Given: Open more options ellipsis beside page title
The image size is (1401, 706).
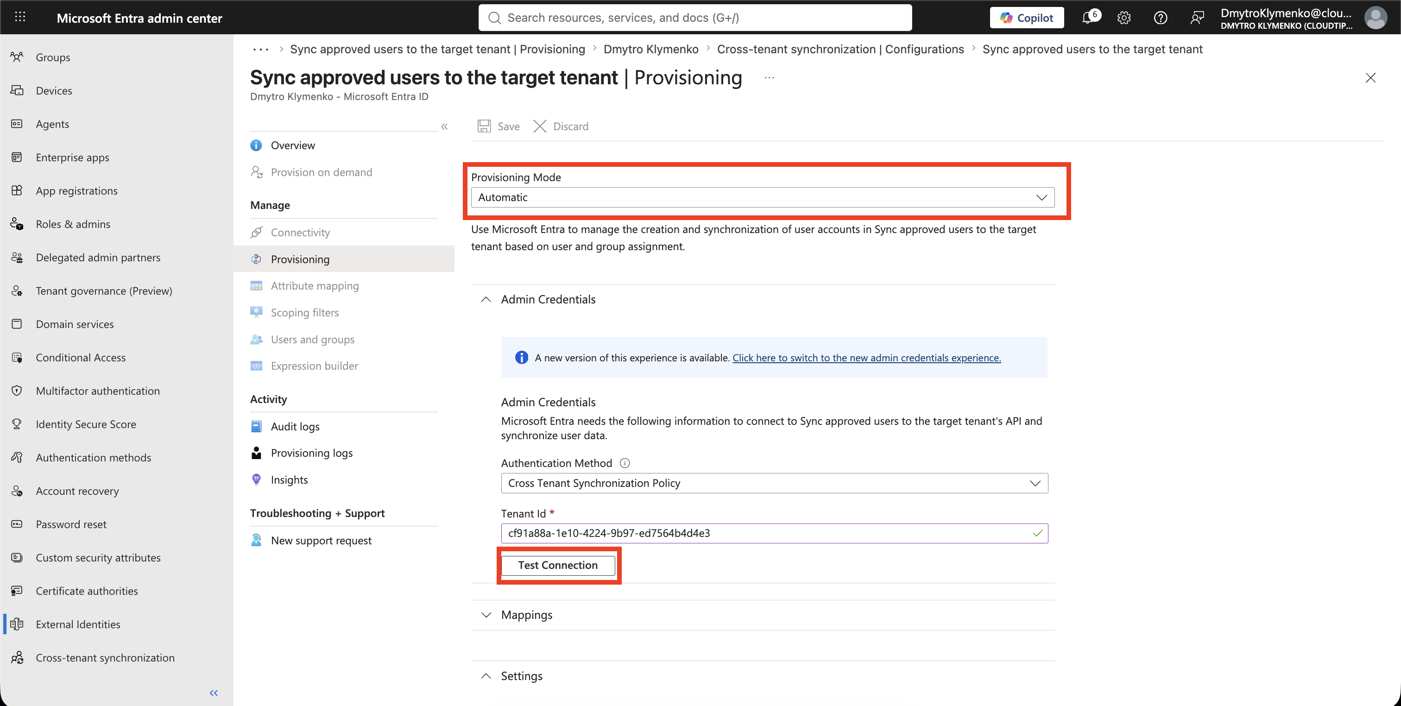Looking at the screenshot, I should point(769,78).
